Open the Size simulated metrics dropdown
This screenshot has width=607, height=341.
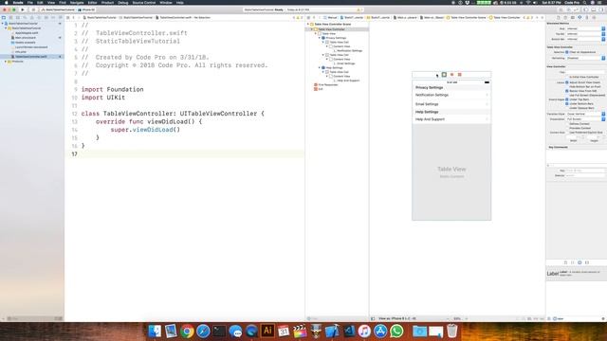[x=585, y=28]
